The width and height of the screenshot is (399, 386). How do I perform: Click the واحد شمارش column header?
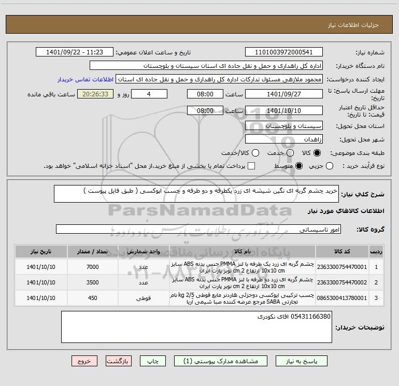(144, 251)
